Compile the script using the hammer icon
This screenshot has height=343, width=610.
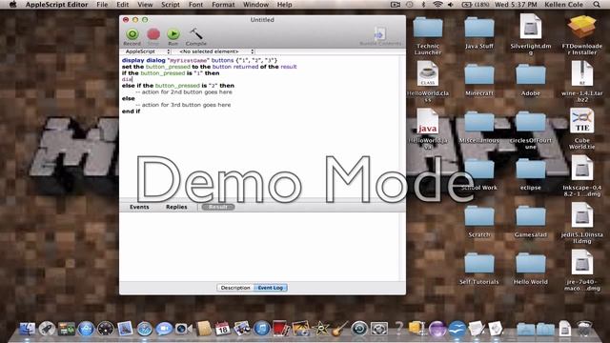196,37
